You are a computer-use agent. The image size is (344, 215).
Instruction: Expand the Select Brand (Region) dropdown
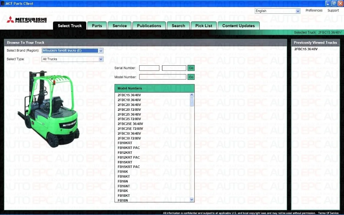[x=72, y=51]
